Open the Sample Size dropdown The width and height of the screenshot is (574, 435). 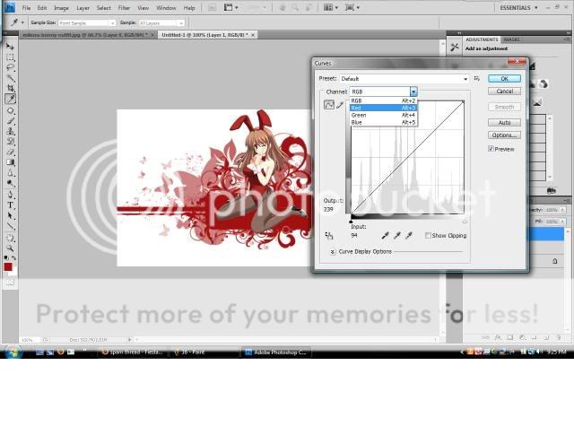[87, 22]
